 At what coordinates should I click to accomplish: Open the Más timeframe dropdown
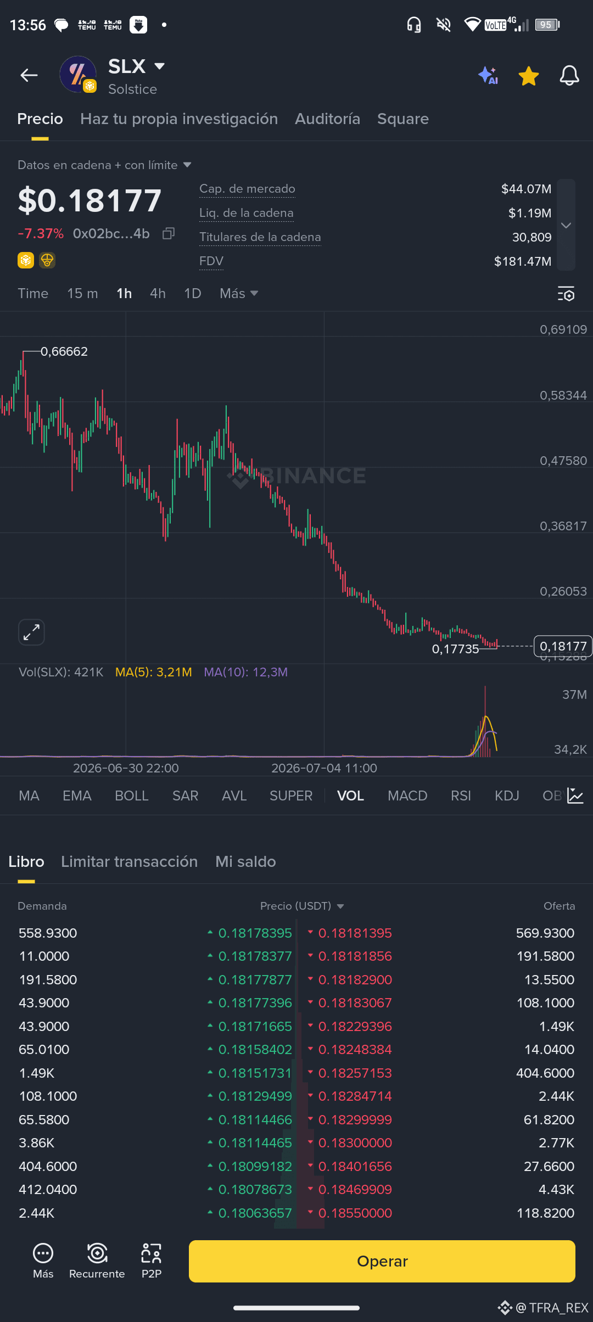pyautogui.click(x=239, y=294)
